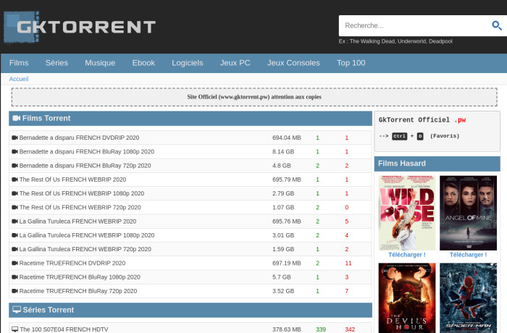The image size is (507, 333).
Task: Click camera icon beside Bernadette BluRay 720p
Action: pos(14,166)
